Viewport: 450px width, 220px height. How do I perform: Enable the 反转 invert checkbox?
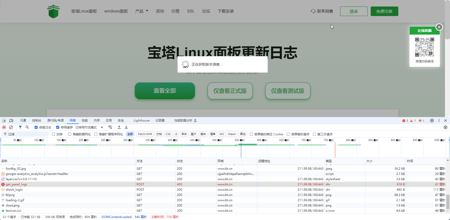53,134
